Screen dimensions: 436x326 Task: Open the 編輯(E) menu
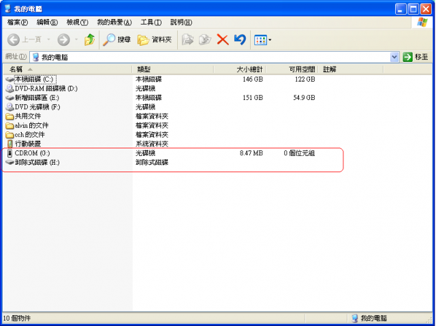click(47, 22)
